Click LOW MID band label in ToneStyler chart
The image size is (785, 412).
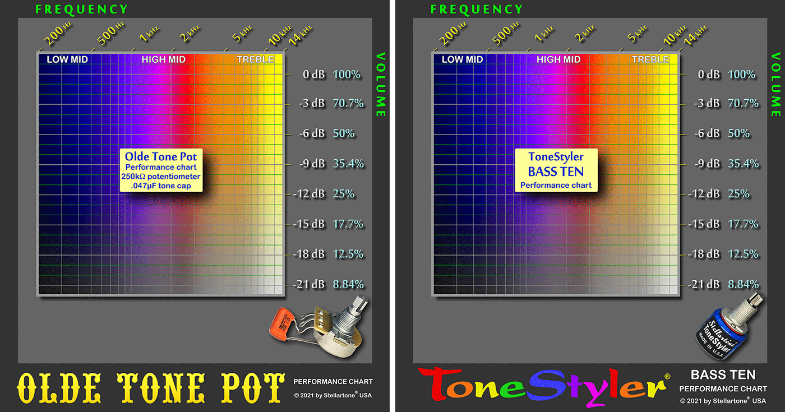coord(462,59)
